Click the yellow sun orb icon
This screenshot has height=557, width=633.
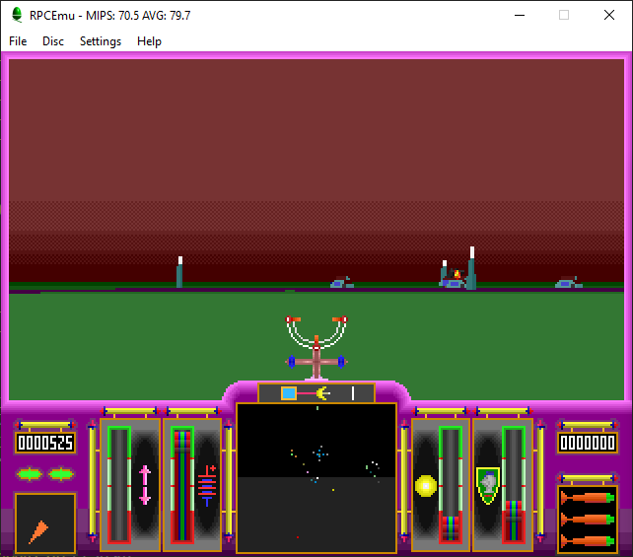tap(426, 486)
